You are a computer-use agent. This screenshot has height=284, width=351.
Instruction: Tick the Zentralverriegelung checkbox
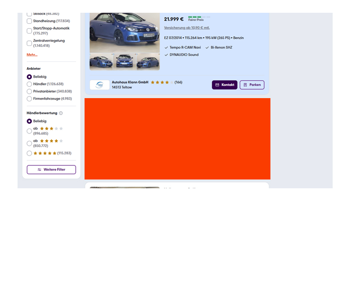pos(29,43)
